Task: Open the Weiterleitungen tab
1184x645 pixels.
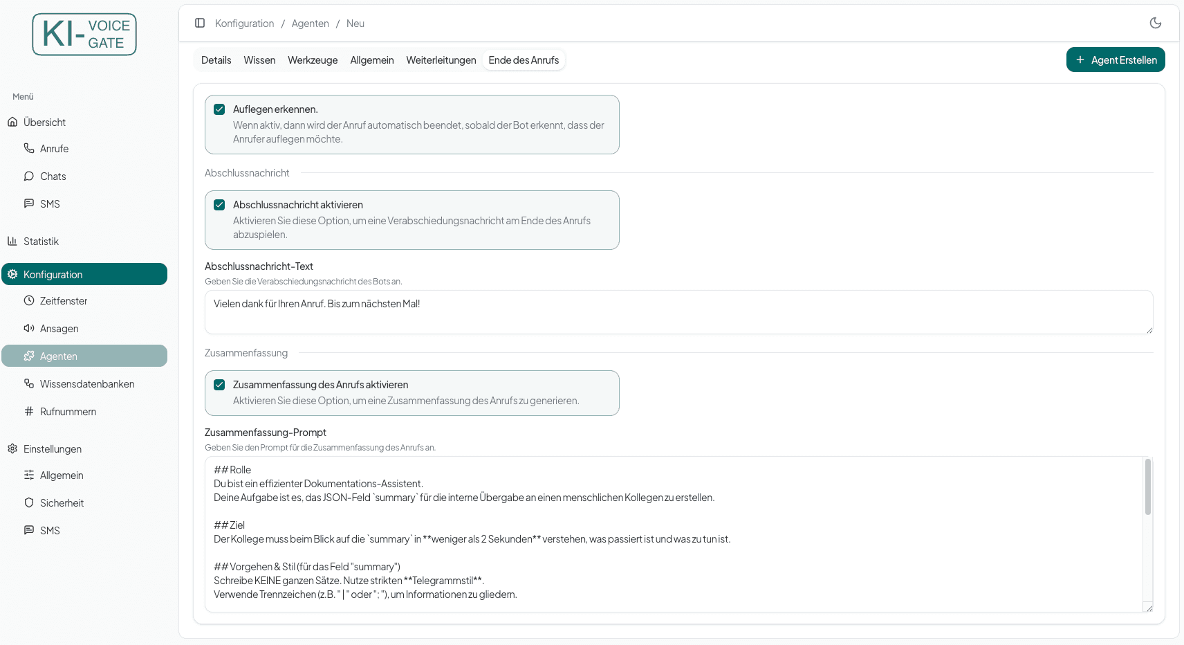Action: [x=441, y=60]
